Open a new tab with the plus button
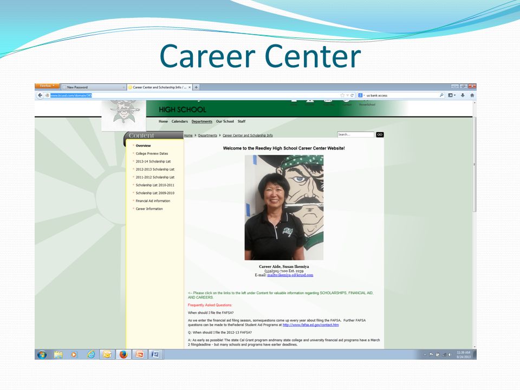 196,87
